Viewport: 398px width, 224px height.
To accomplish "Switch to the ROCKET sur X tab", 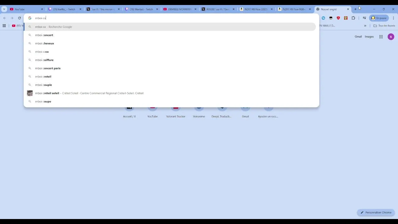I will (x=218, y=9).
